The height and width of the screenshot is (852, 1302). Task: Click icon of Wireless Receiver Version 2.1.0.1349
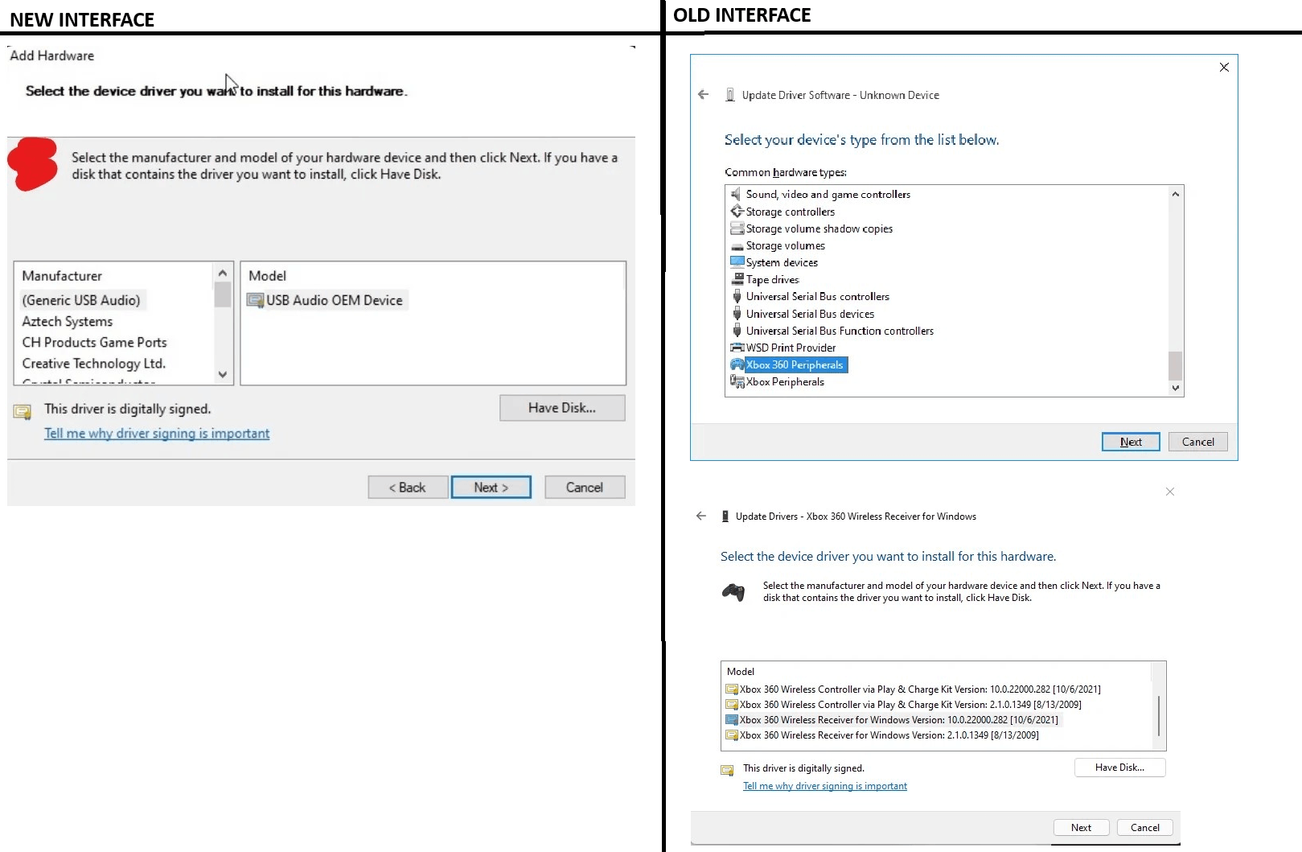732,735
